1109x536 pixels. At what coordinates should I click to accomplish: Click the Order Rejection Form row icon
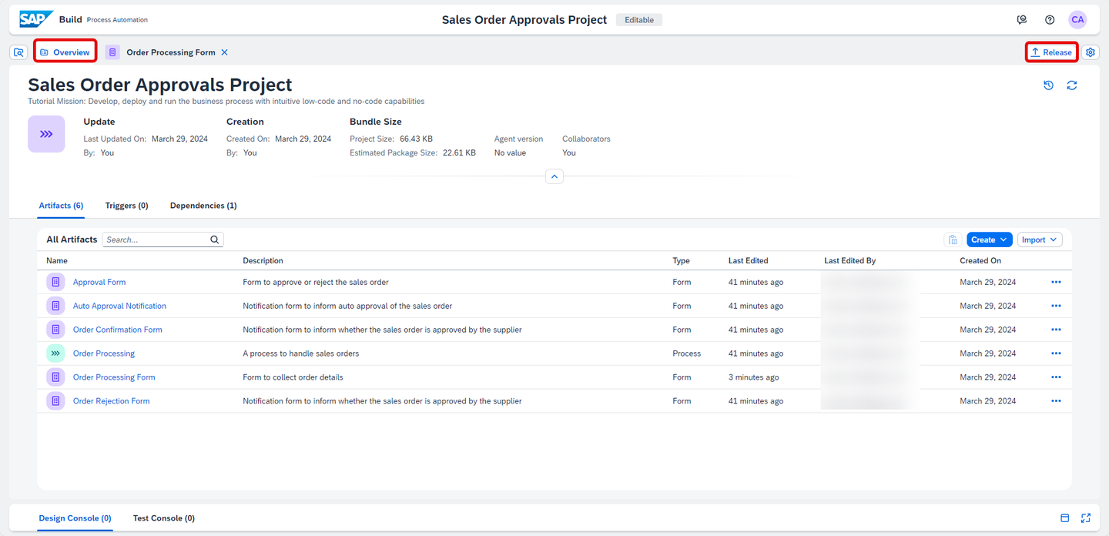(55, 401)
